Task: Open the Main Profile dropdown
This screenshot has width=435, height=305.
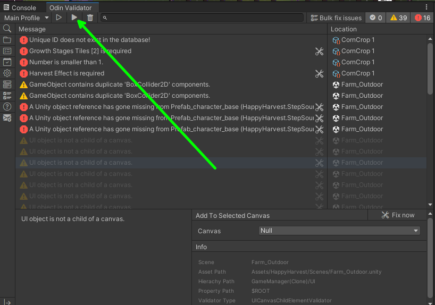Action: click(27, 18)
